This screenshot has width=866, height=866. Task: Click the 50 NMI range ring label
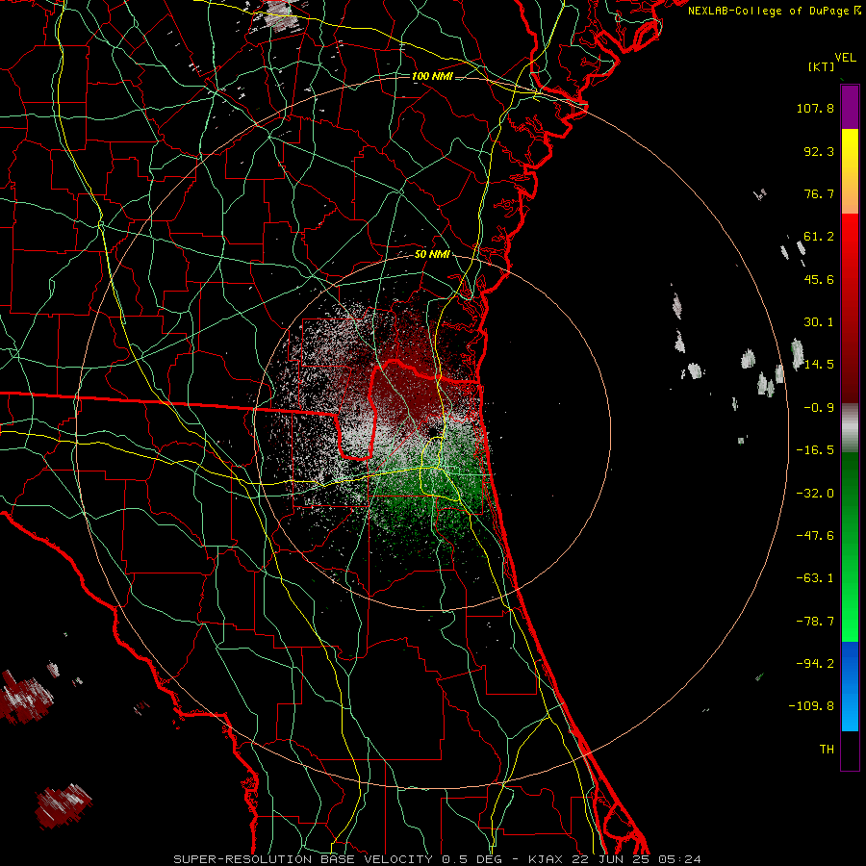(432, 255)
